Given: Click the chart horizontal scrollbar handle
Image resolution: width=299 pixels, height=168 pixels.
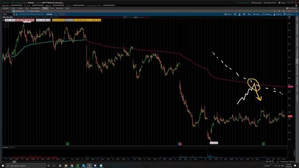Looking at the screenshot, I should (14, 162).
